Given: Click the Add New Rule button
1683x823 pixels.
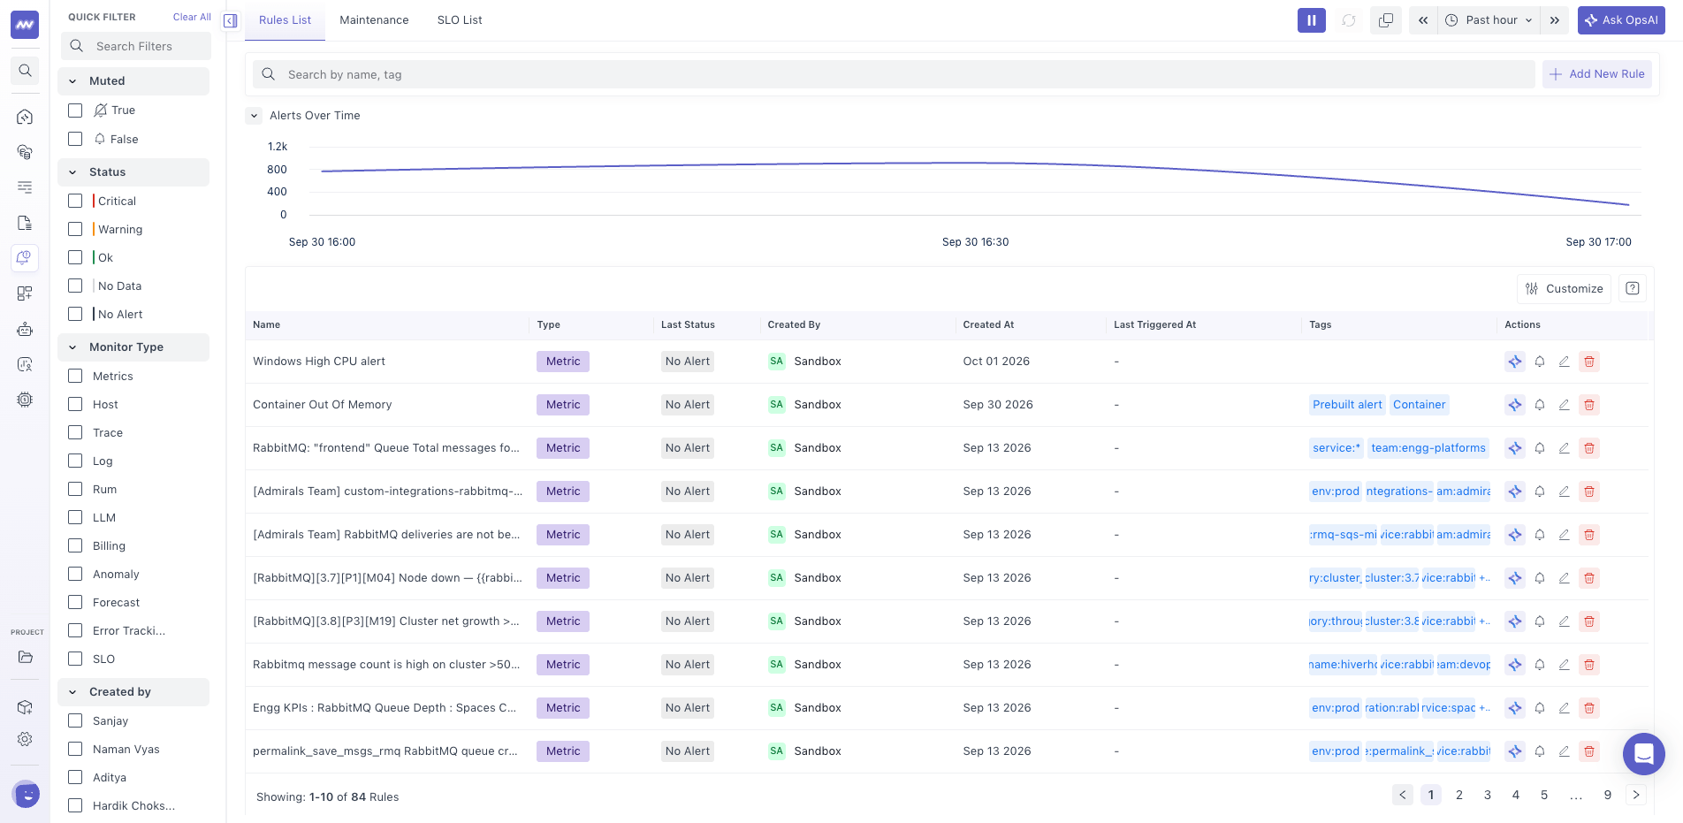Looking at the screenshot, I should coord(1597,74).
